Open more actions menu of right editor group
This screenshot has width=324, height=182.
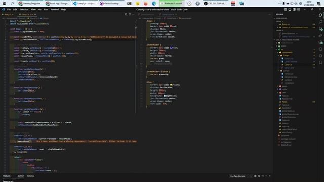pos(270,14)
